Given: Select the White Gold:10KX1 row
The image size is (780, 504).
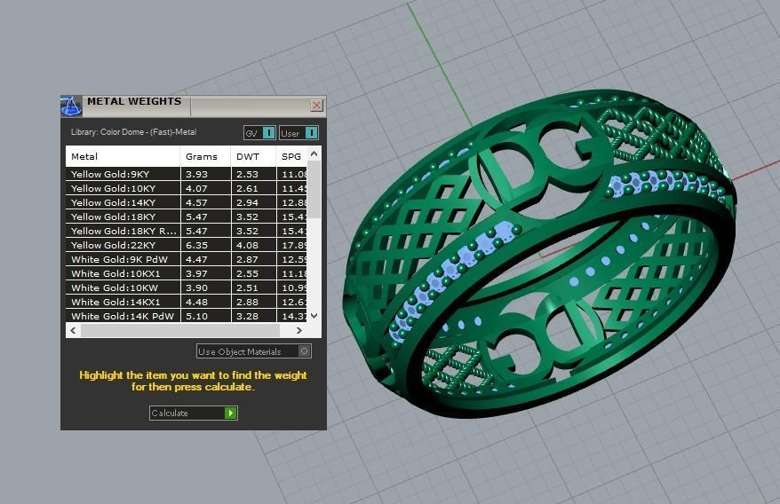Looking at the screenshot, I should click(187, 273).
